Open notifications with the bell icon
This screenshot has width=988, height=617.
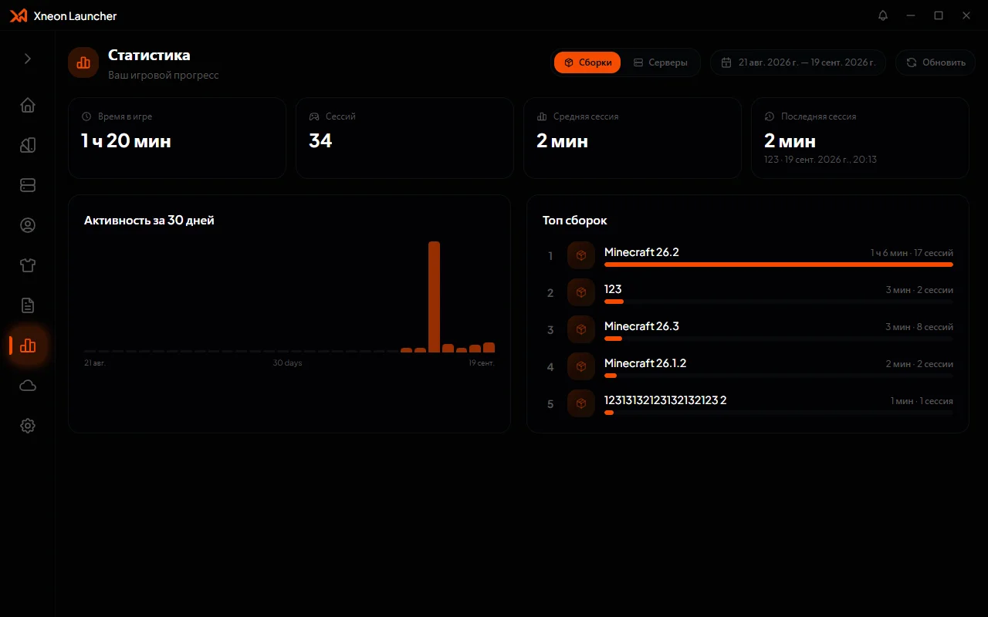tap(883, 15)
